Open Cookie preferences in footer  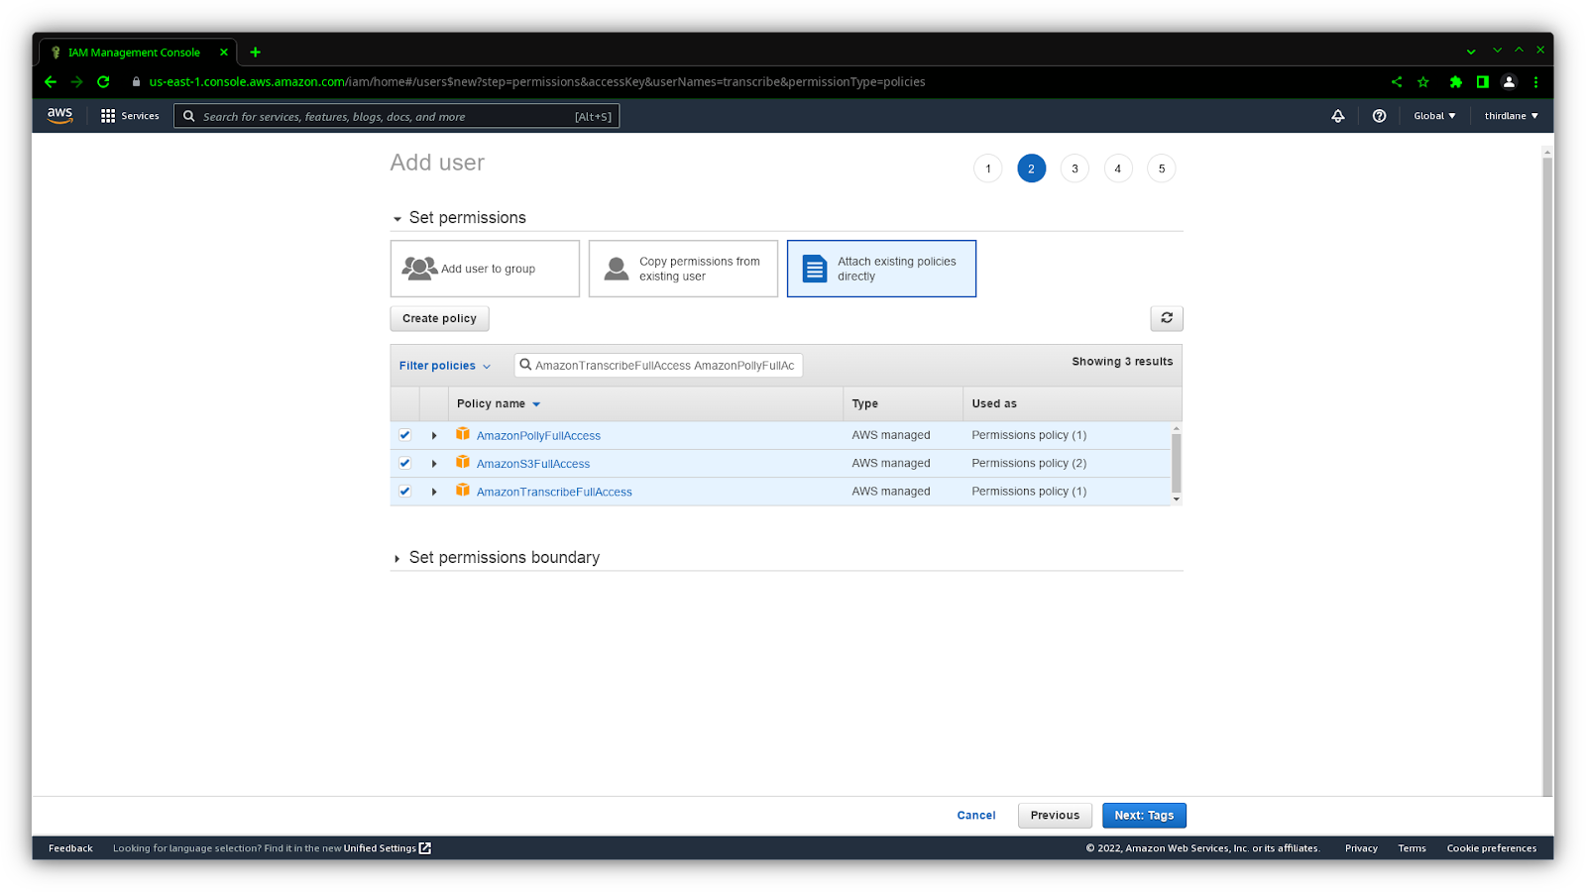(1491, 848)
